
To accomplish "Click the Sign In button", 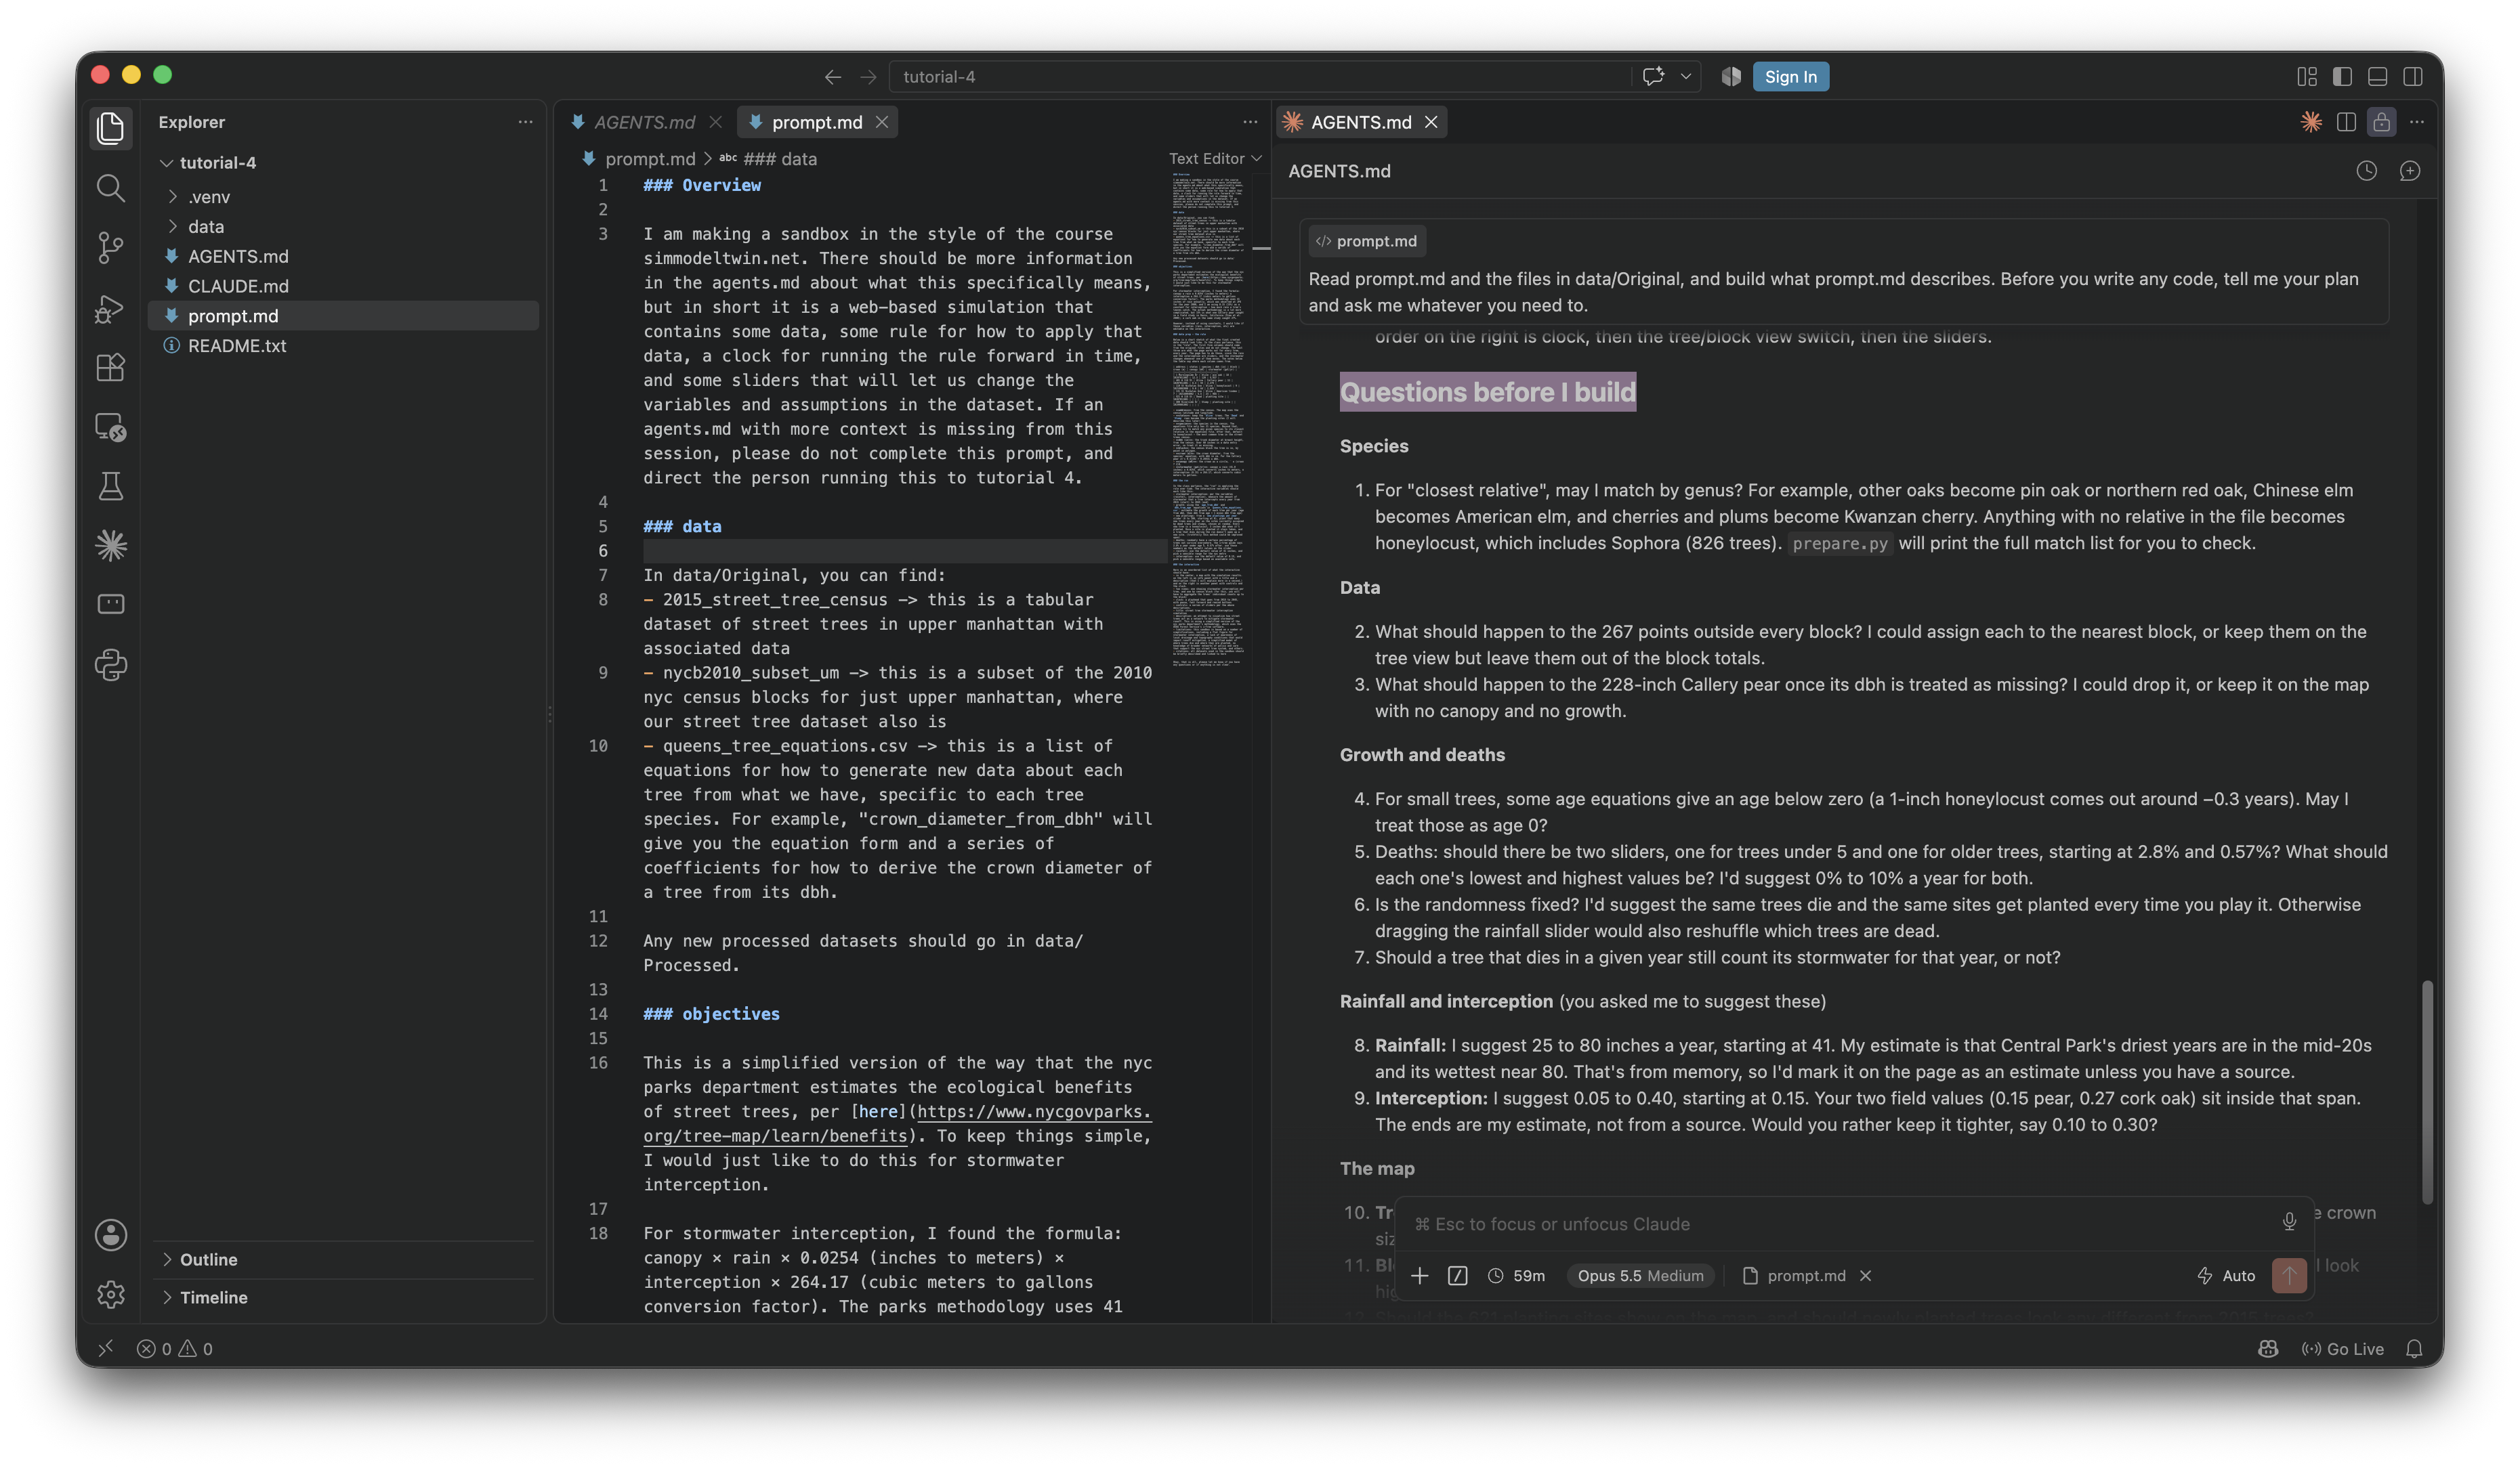I will (x=1790, y=77).
